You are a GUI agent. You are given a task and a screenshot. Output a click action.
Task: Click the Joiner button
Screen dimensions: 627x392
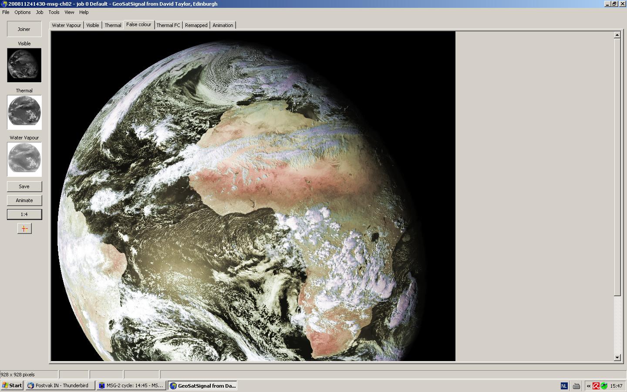[x=24, y=29]
